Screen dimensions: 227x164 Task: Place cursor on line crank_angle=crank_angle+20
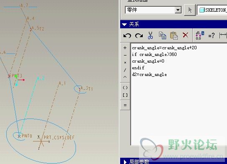164,48
